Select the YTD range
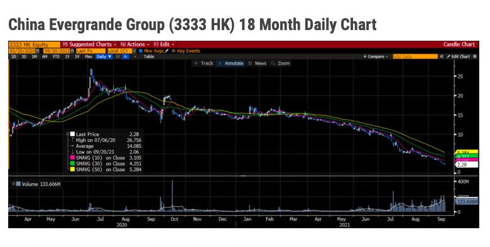The height and width of the screenshot is (247, 490). point(56,57)
